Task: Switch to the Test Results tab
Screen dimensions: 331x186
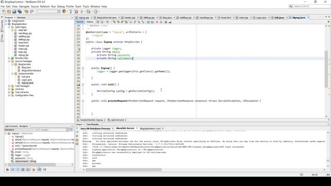Action: coord(93,125)
